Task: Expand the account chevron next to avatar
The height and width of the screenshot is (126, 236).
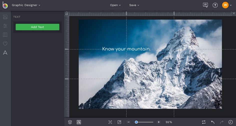Action: (x=231, y=5)
